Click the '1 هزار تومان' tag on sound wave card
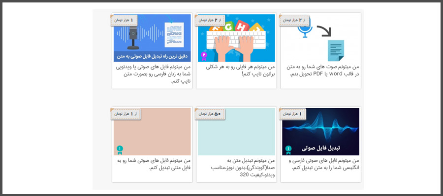 point(292,114)
